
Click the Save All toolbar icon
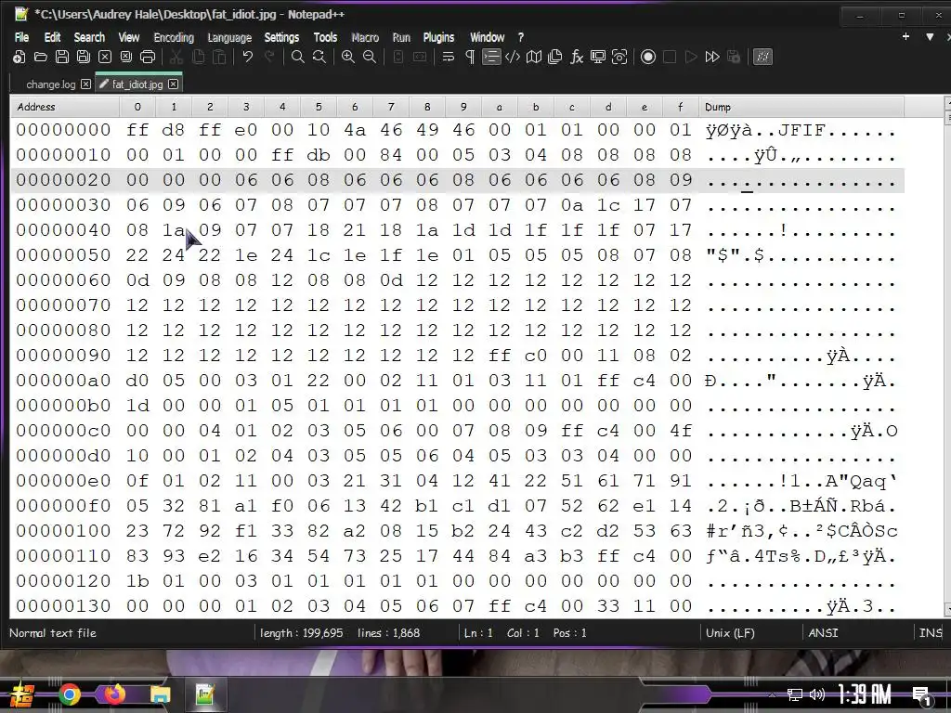(x=83, y=57)
